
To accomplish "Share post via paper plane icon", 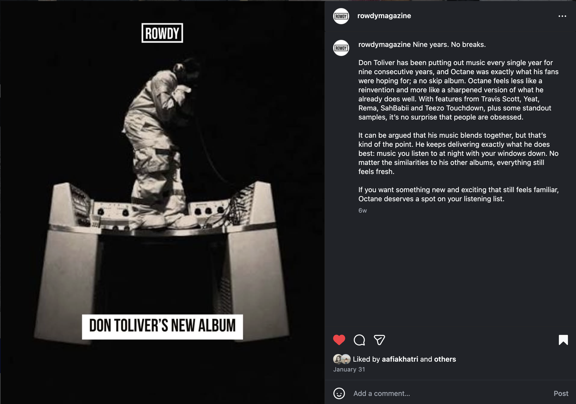I will [379, 340].
